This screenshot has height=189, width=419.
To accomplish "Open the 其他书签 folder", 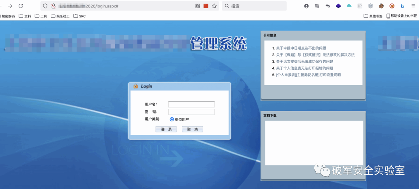I will [373, 16].
